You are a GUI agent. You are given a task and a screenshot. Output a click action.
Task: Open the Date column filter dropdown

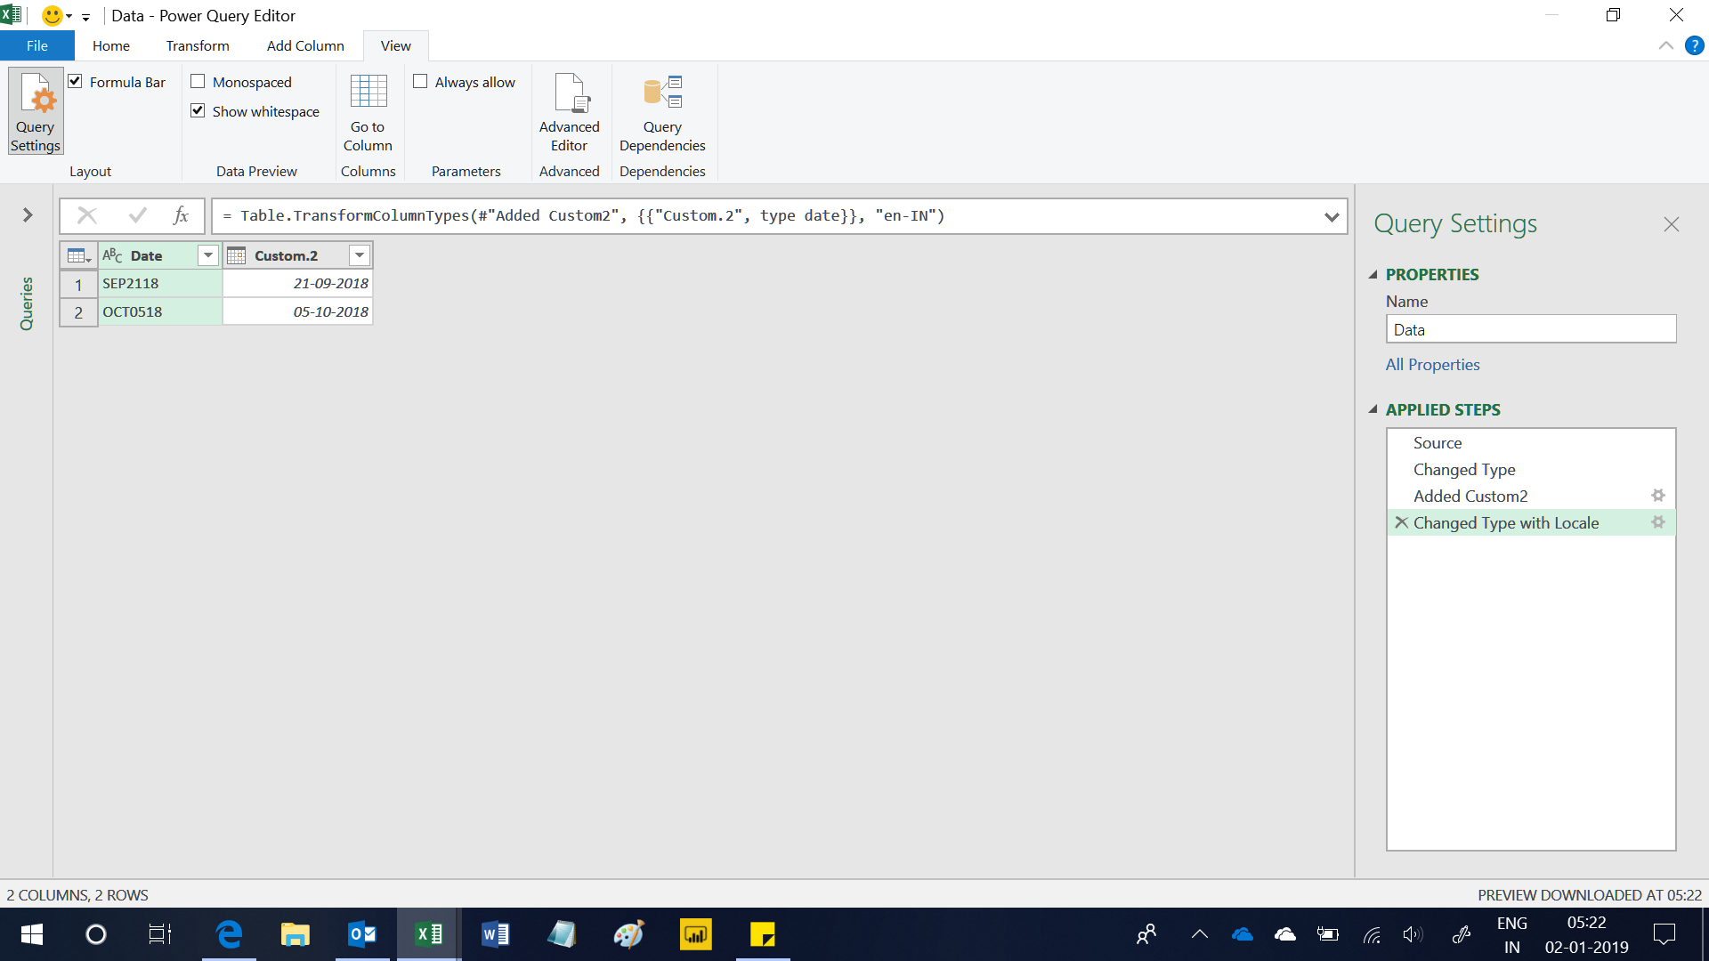pos(208,256)
